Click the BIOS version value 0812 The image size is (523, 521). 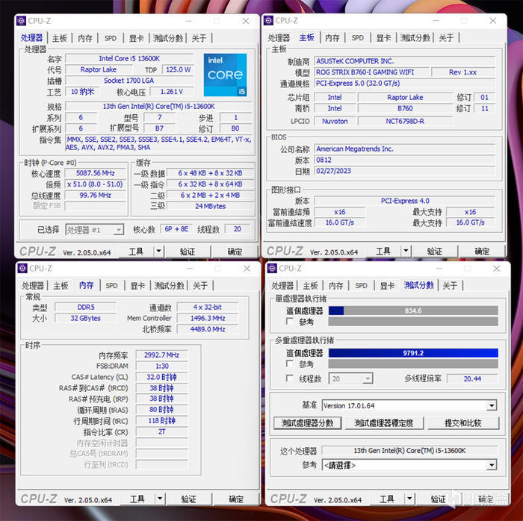[405, 160]
